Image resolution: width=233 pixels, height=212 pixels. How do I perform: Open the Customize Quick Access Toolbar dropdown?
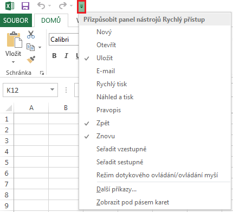81,7
